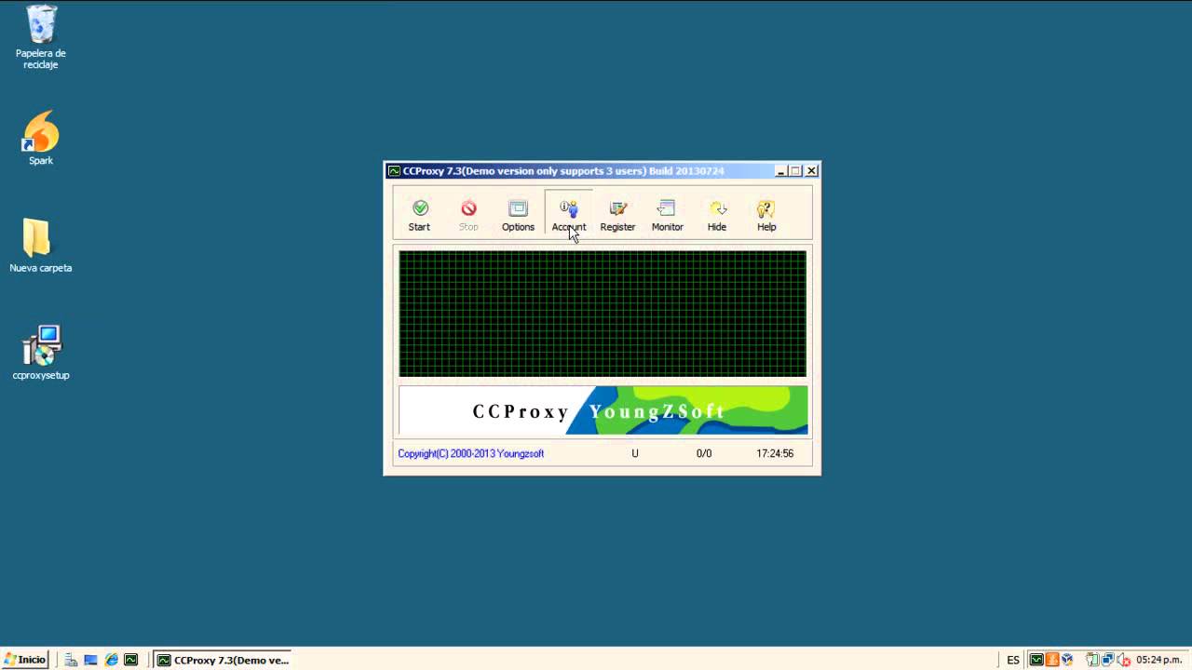Open the Inicio start menu
Image resolution: width=1192 pixels, height=670 pixels.
point(24,660)
